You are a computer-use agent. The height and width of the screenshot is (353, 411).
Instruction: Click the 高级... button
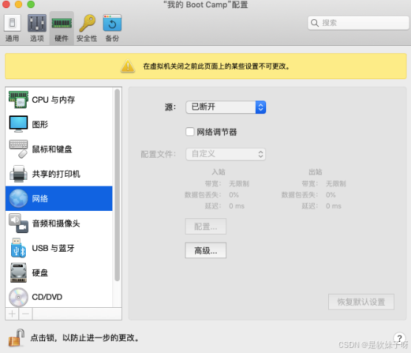tap(205, 250)
